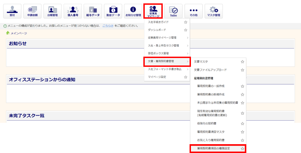301x153 pixels.
Task: Open 未公開または未収集の雇用契約書 entry
Action: (x=217, y=103)
